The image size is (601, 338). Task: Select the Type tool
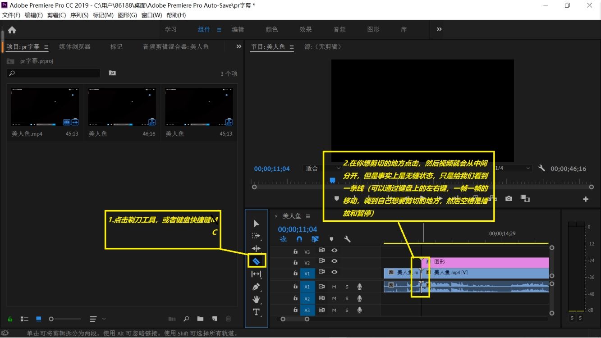point(256,312)
